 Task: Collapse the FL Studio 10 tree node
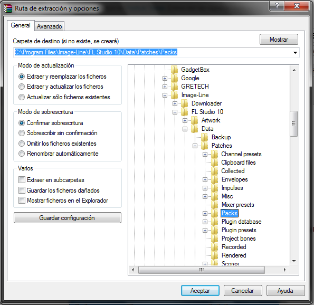coord(175,112)
